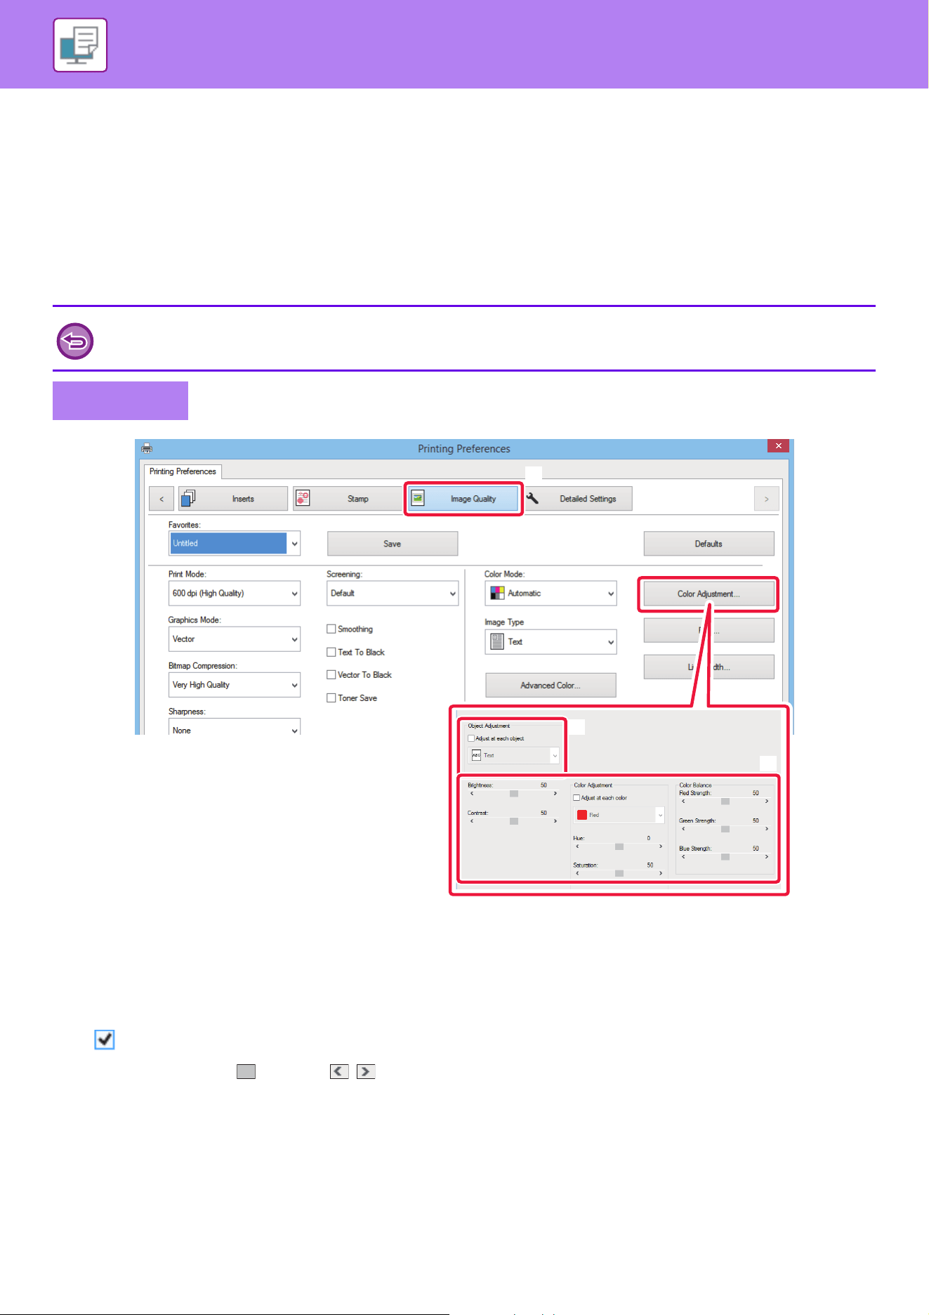Click the Image Type document icon
Image resolution: width=929 pixels, height=1315 pixels.
coord(497,641)
